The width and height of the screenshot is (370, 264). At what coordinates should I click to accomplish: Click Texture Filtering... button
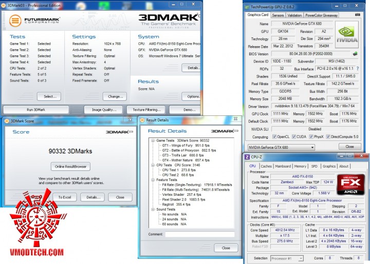click(146, 110)
